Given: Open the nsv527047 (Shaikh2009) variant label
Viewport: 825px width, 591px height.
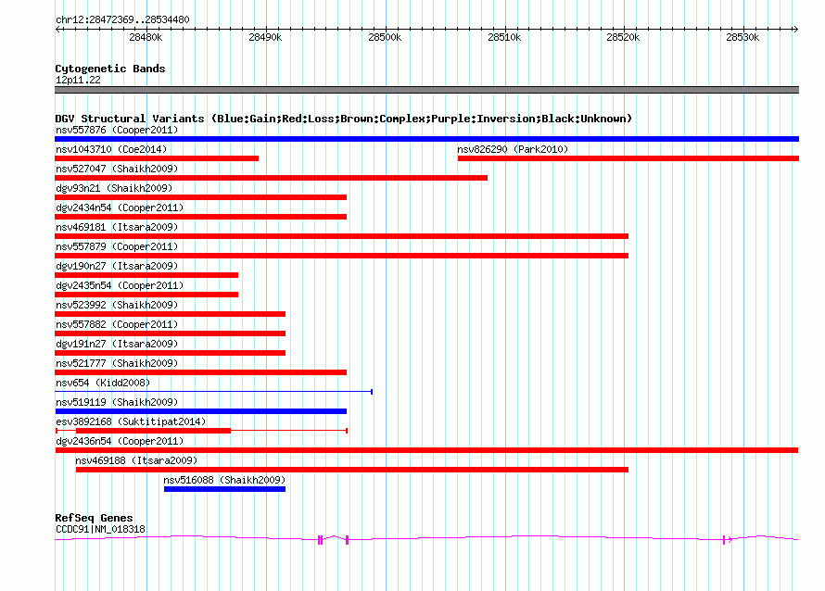Looking at the screenshot, I should [x=117, y=169].
